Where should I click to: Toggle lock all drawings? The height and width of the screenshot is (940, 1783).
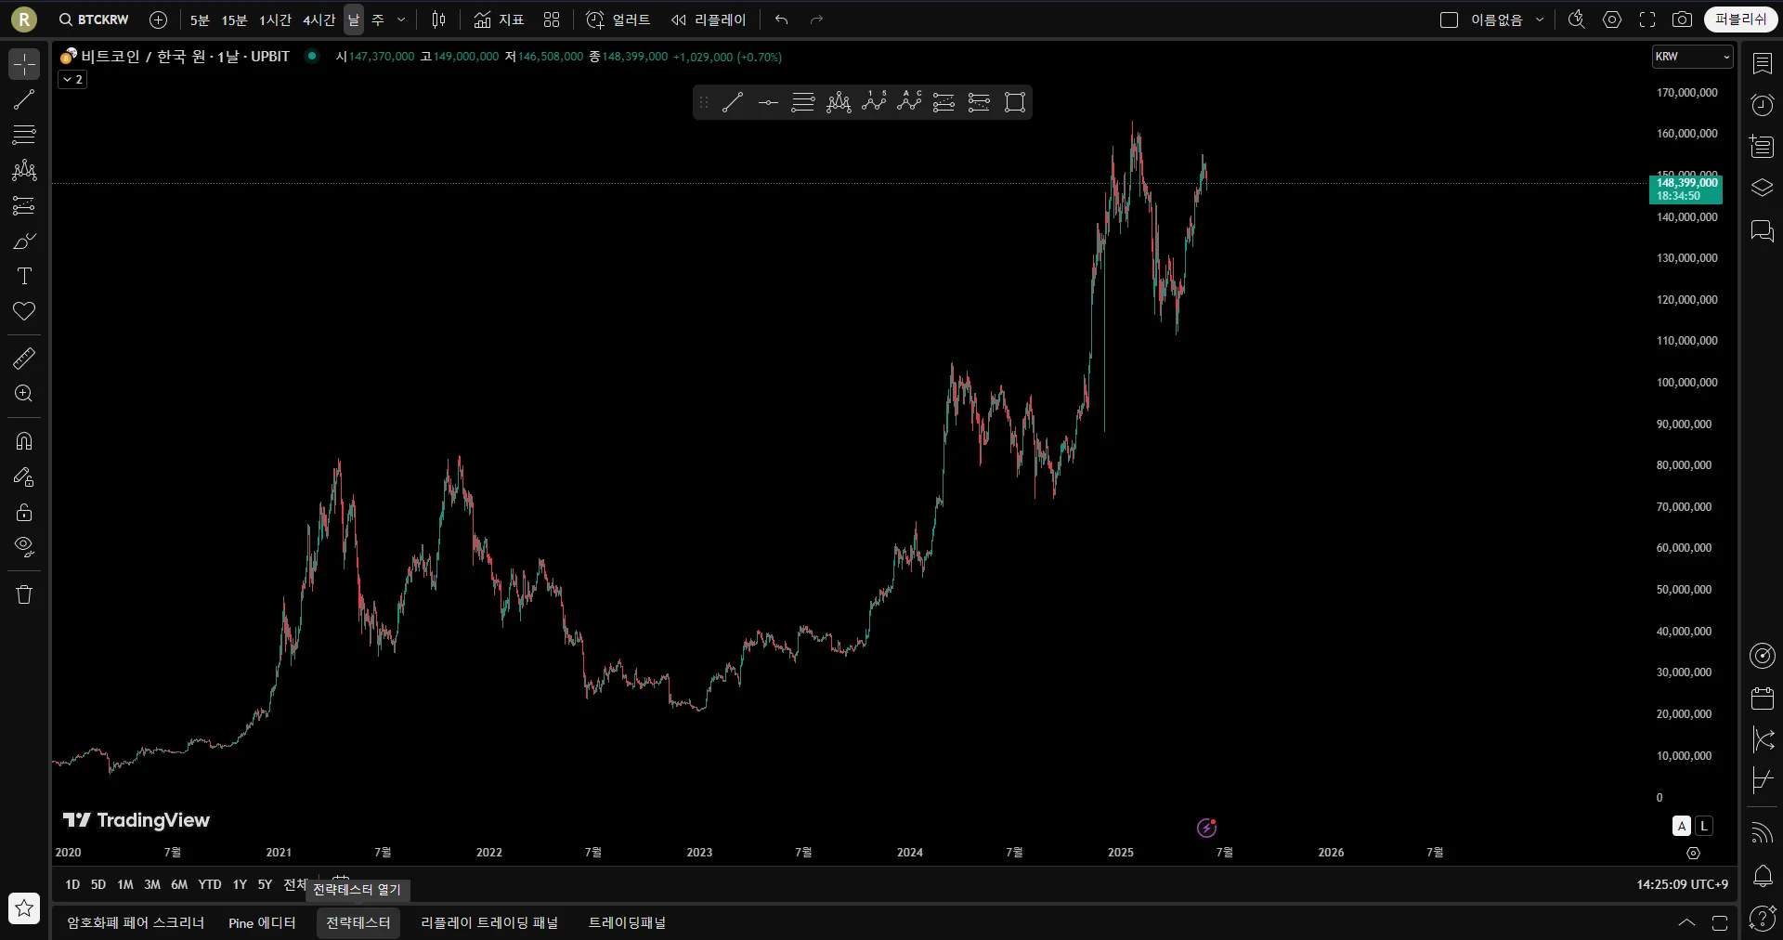point(24,513)
